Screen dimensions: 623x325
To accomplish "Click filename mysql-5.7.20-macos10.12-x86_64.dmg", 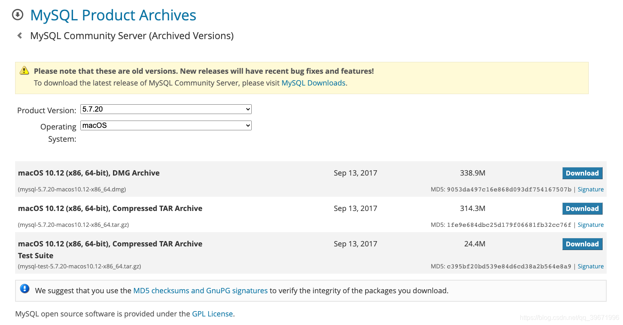I will (x=72, y=189).
